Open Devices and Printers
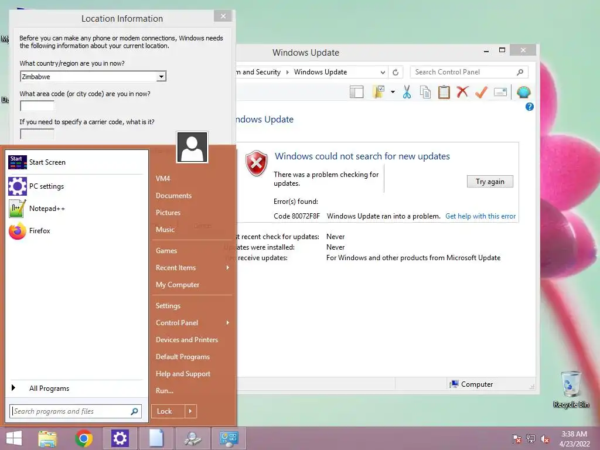Viewport: 600px width, 450px height. tap(187, 340)
